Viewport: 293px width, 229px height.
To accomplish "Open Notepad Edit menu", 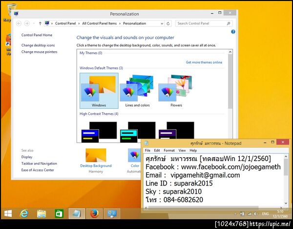I will point(157,150).
